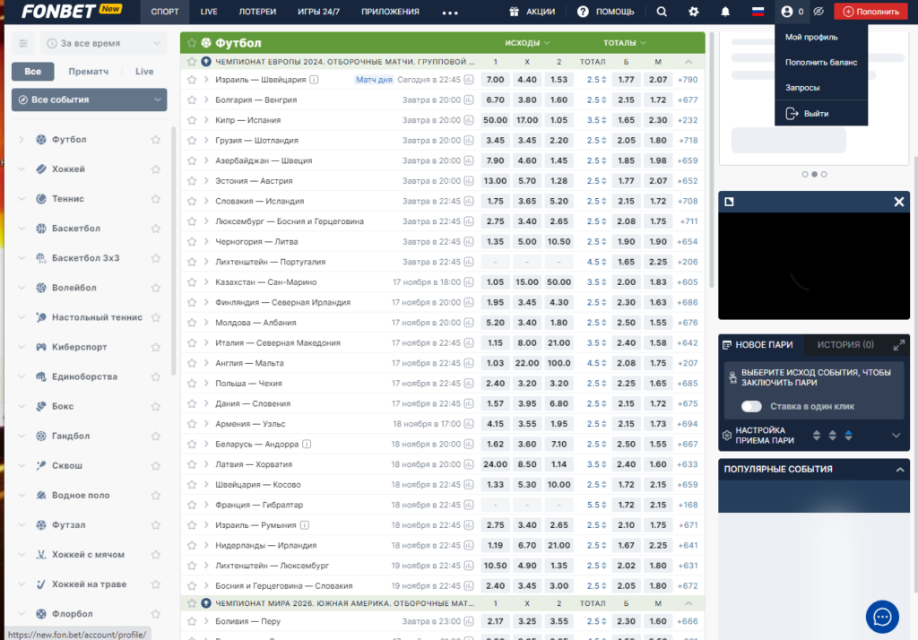Click the Киберспорт gamepad icon
Image resolution: width=918 pixels, height=640 pixels.
(x=41, y=347)
